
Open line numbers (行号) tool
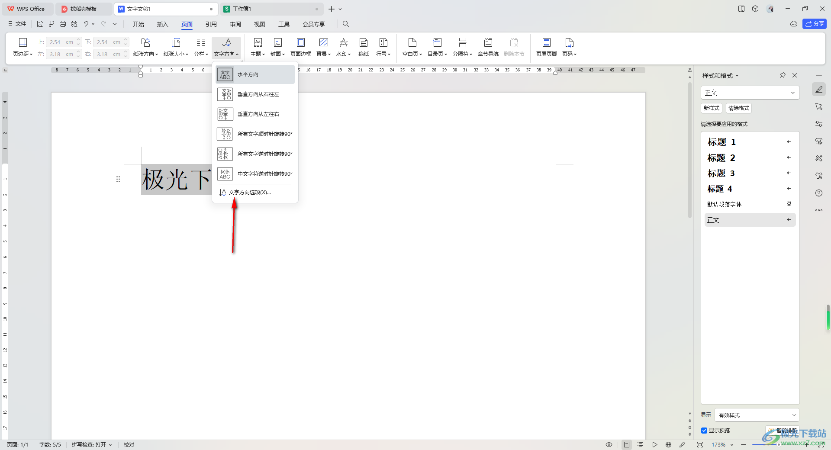pos(383,47)
